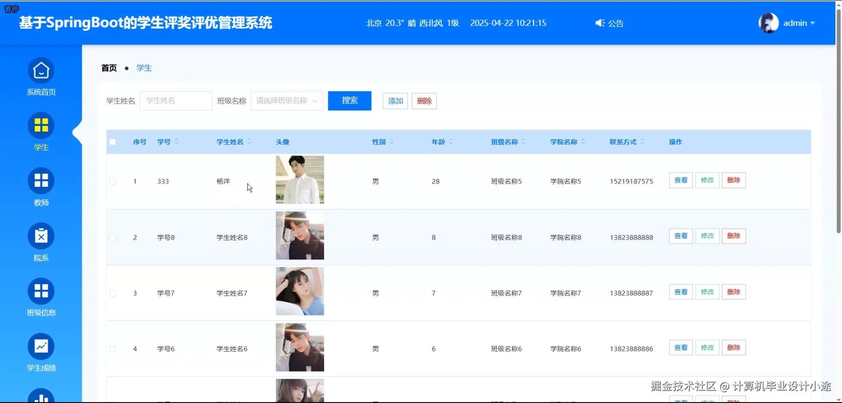This screenshot has width=842, height=403.
Task: Click 删除 for 学生姓名7
Action: coord(734,292)
